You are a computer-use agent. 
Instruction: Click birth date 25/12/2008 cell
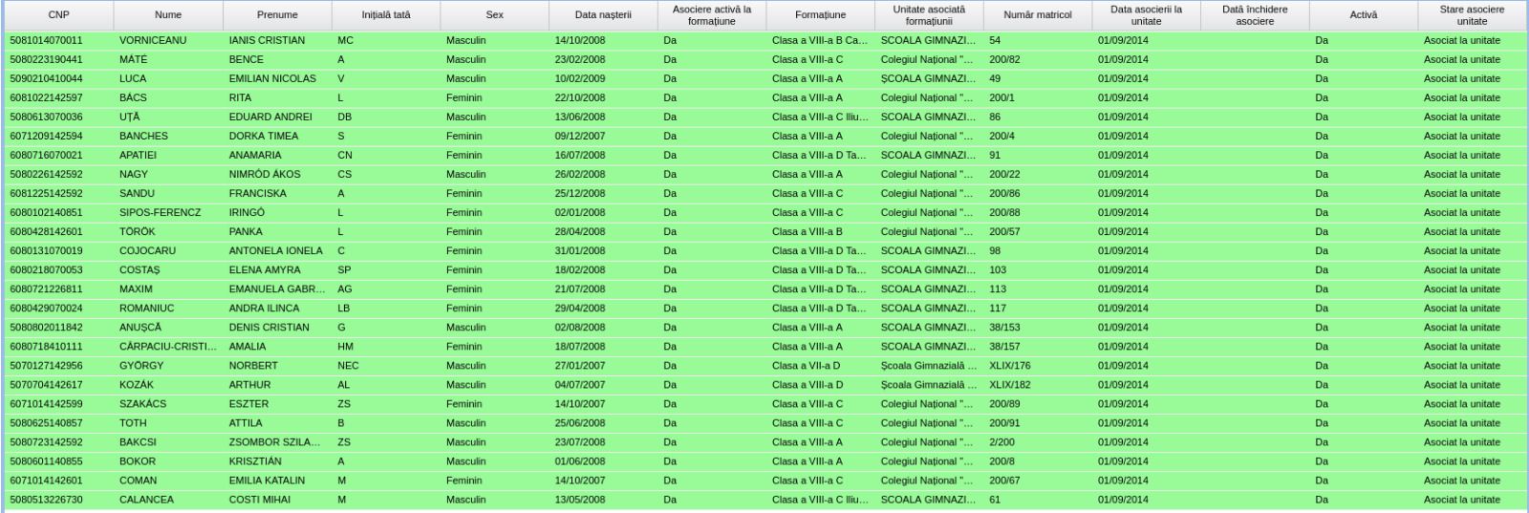[x=580, y=194]
